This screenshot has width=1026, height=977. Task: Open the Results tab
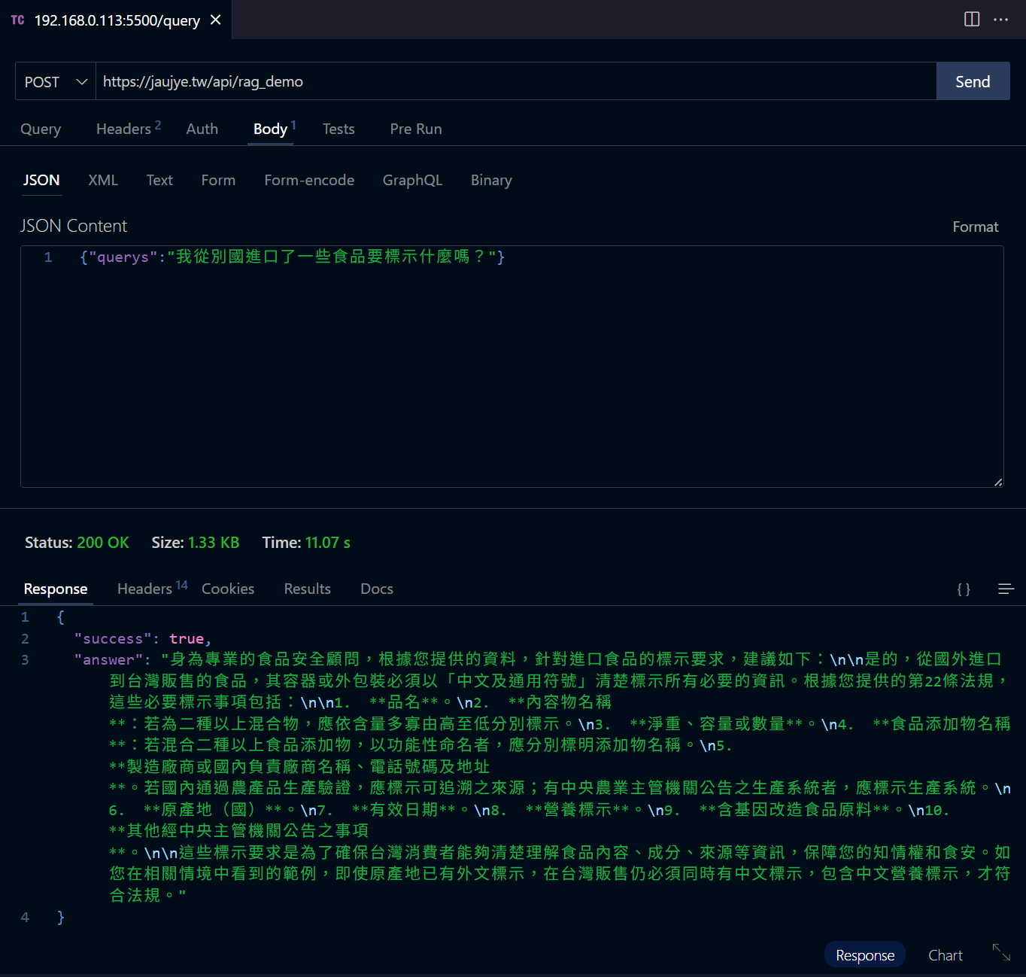click(307, 589)
